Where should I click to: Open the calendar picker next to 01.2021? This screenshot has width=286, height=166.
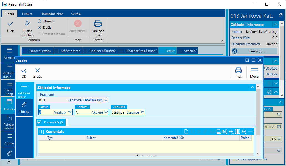pos(279,127)
